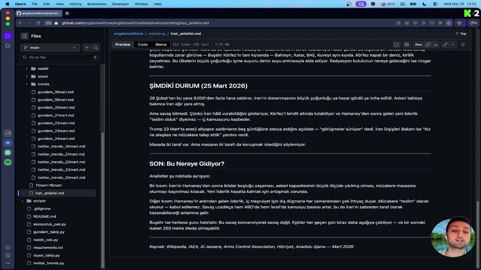The image size is (481, 270).
Task: Open the History menu
Action: tap(76, 4)
